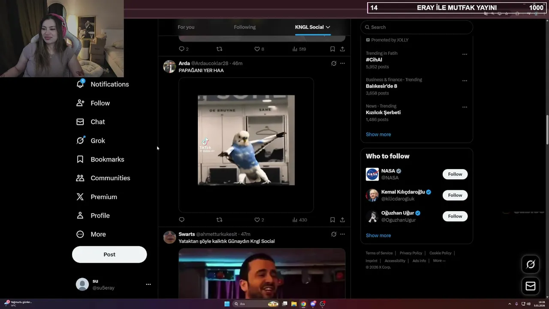Open the floating Grok button
This screenshot has width=549, height=309.
531,264
